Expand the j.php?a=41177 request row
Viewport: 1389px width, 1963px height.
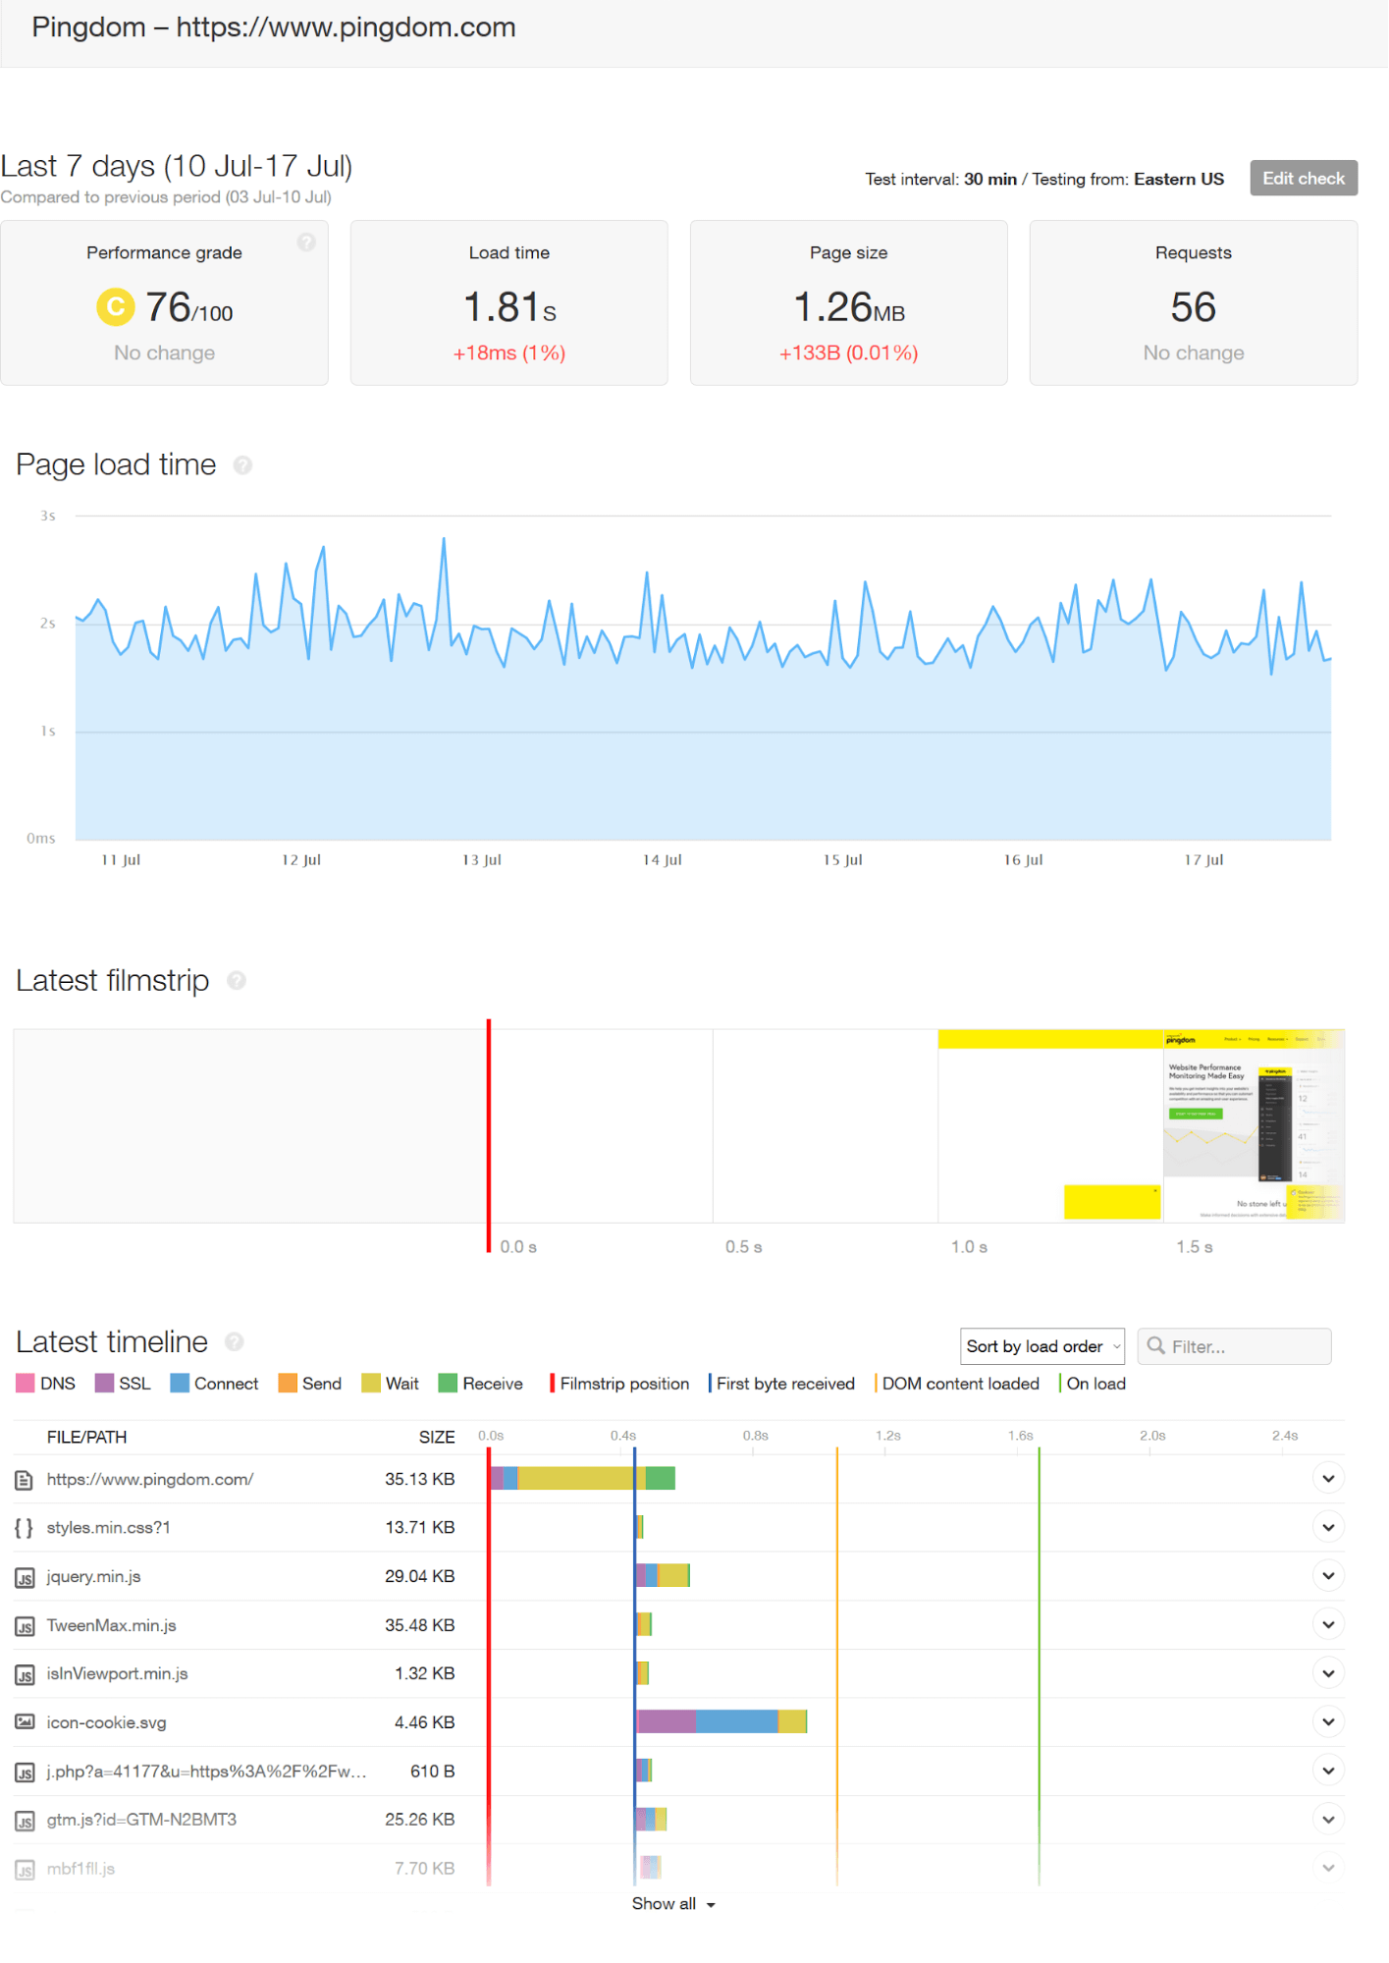1328,1772
